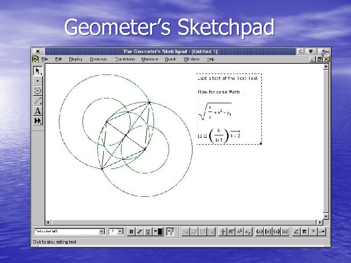Click the text "Just a test of the Text Tool"
Viewport: 351px width, 263px height.
(228, 78)
